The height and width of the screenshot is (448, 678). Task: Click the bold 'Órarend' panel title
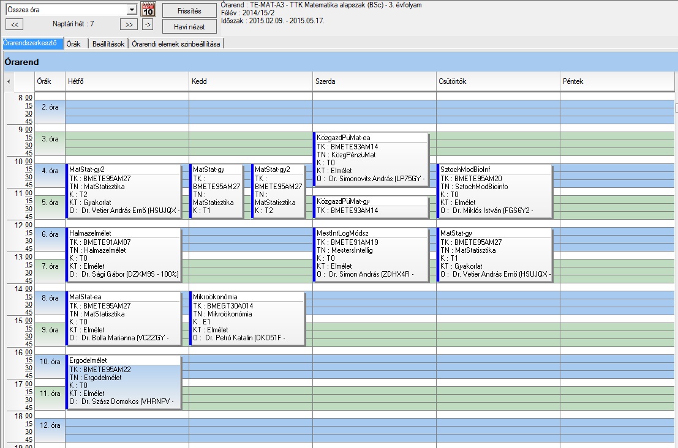tap(21, 62)
